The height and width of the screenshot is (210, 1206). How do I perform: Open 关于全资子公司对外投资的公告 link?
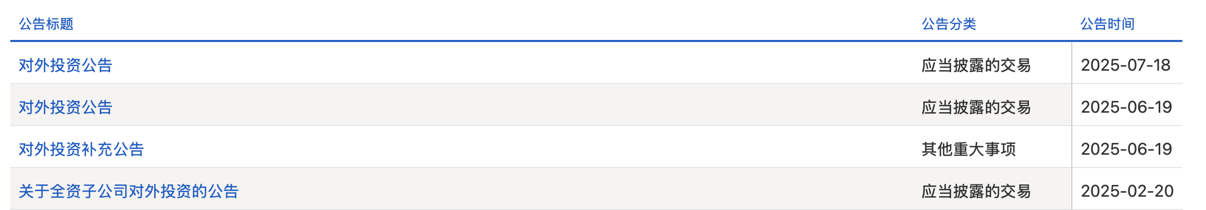(129, 191)
